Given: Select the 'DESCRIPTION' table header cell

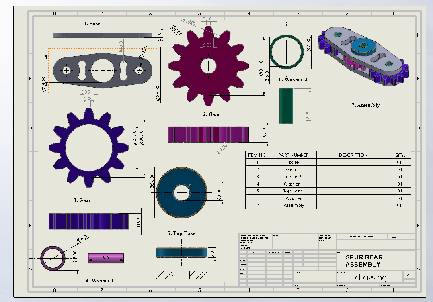Looking at the screenshot, I should [353, 155].
